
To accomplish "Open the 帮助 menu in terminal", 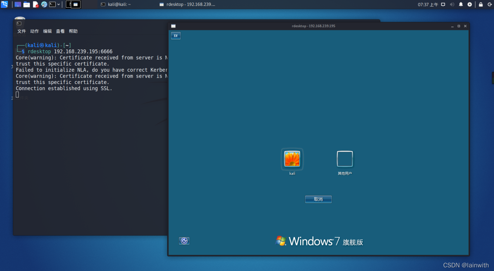I will pos(73,31).
